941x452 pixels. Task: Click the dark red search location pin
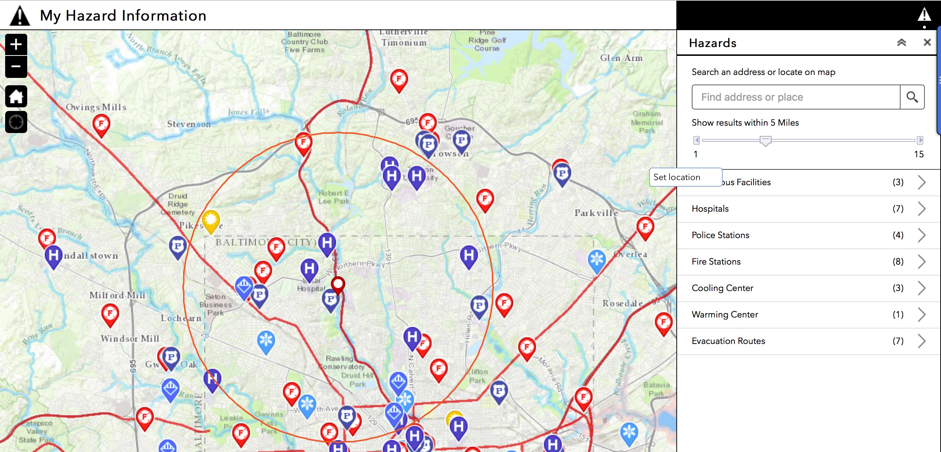pyautogui.click(x=338, y=284)
